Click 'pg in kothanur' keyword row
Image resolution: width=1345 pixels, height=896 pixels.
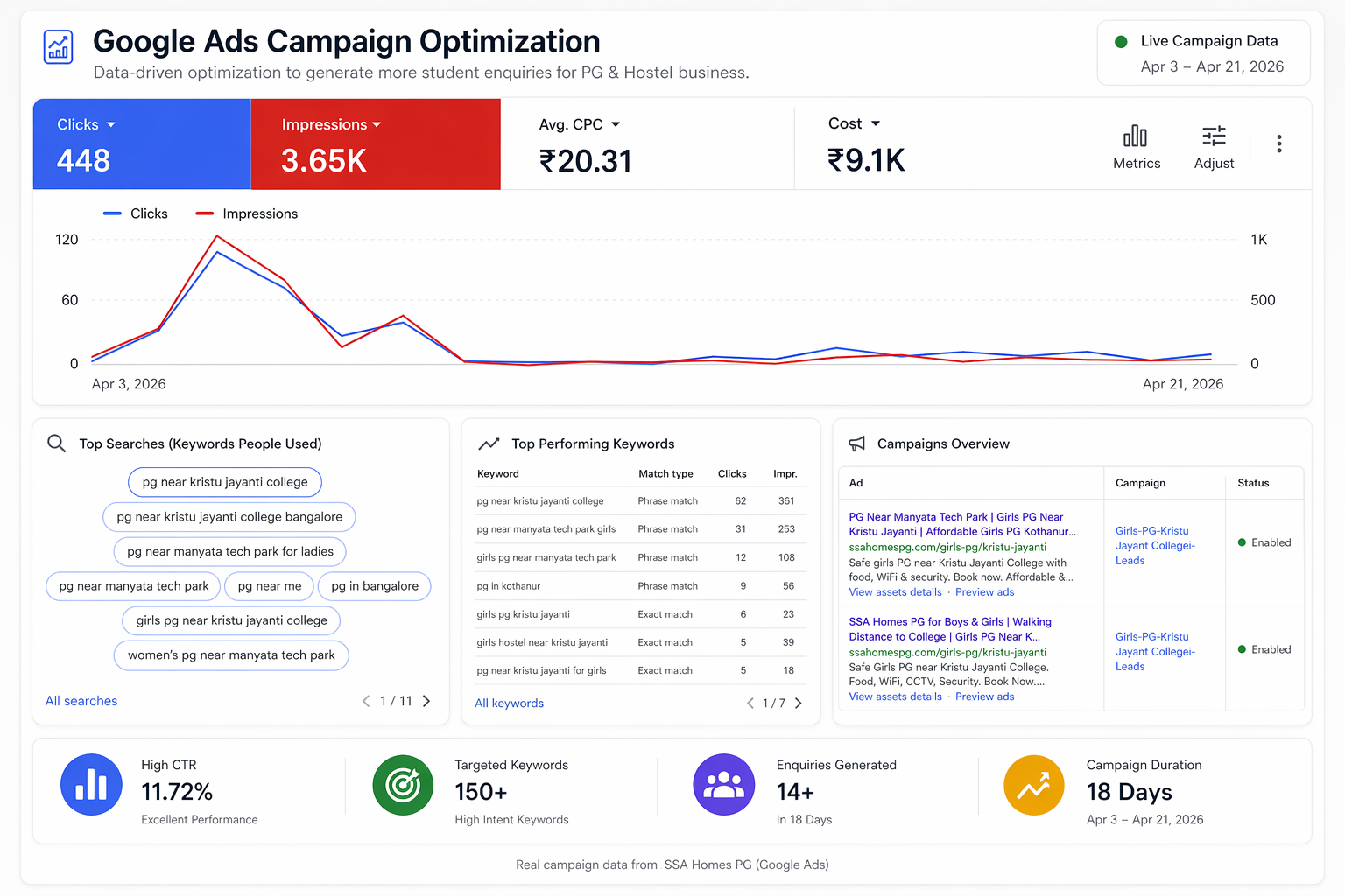coord(639,586)
